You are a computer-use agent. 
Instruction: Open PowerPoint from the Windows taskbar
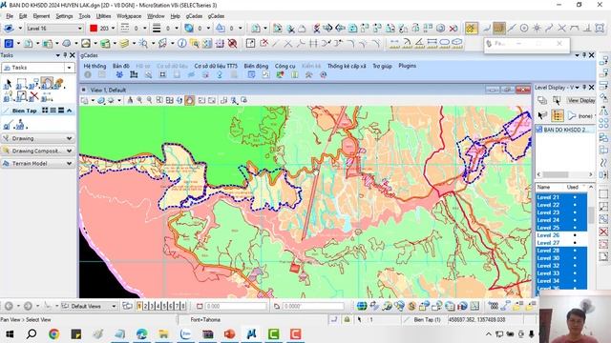[229, 333]
